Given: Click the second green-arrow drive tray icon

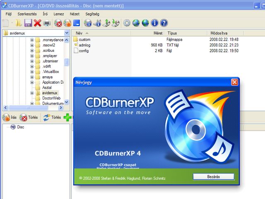Looking at the screenshot, I should click(116, 23).
